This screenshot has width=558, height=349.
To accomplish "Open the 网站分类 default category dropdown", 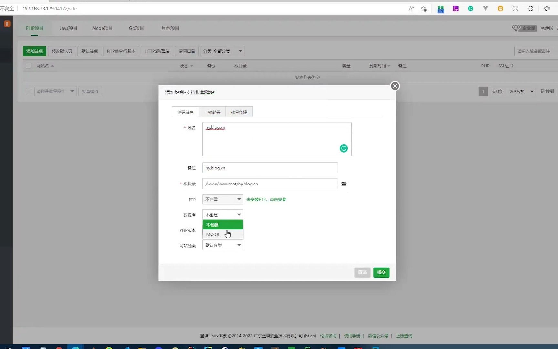I will (222, 245).
